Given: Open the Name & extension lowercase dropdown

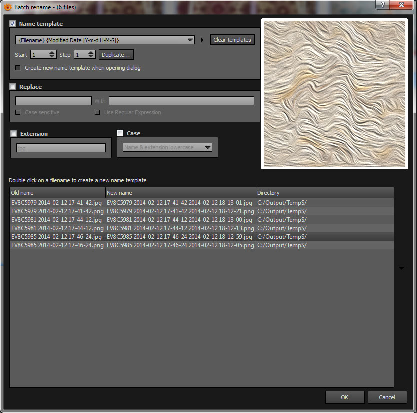Looking at the screenshot, I should point(167,147).
